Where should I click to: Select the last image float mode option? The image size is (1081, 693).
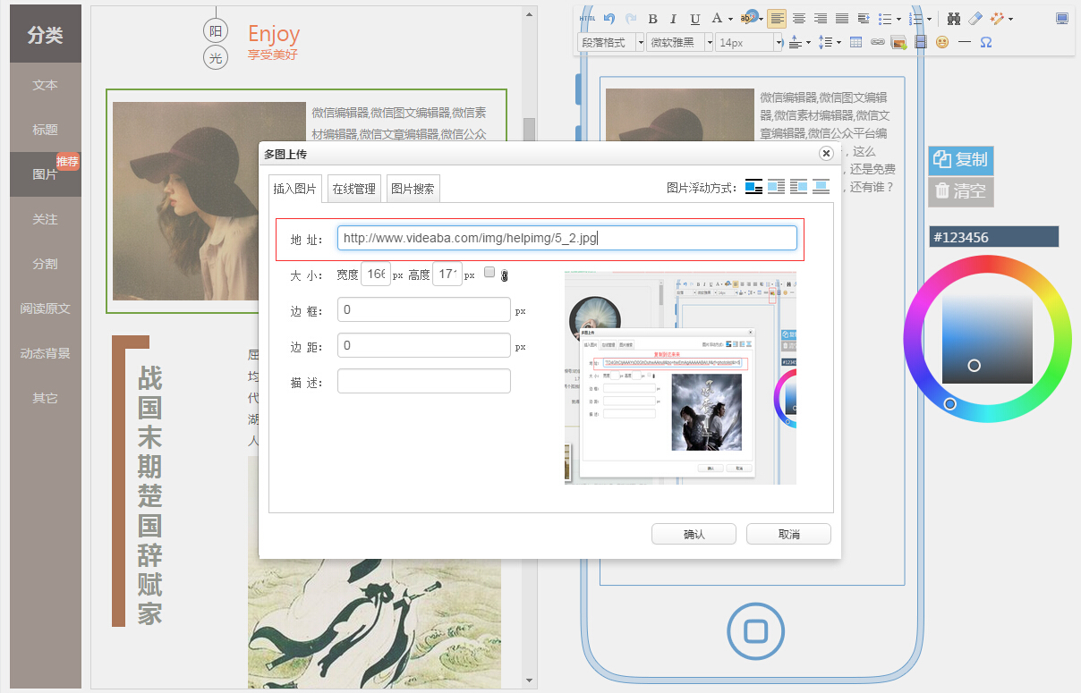coord(821,187)
